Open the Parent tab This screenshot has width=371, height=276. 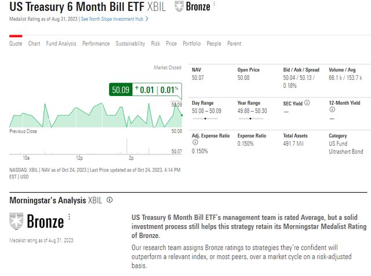click(234, 43)
